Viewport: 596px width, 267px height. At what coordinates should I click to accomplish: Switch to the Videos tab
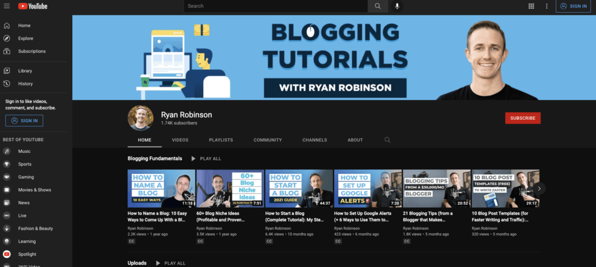(180, 140)
